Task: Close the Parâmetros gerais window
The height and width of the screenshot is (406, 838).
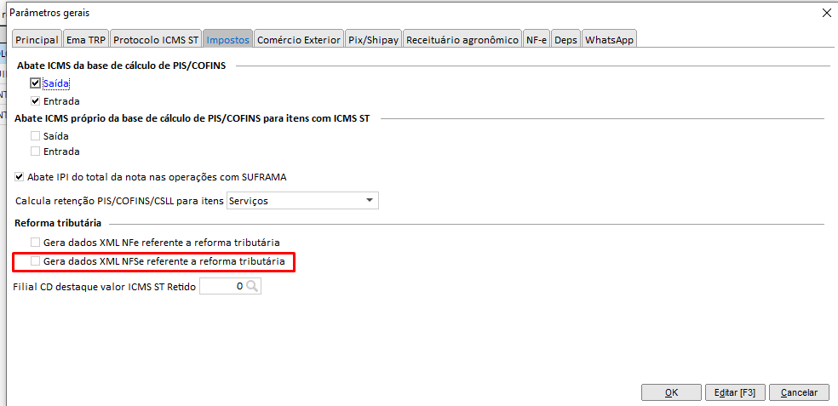Action: (x=824, y=13)
